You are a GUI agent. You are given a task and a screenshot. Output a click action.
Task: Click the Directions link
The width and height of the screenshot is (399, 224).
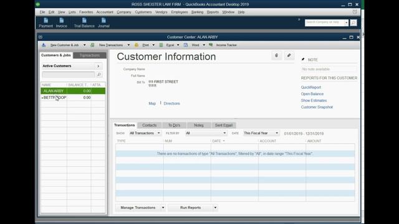coord(172,104)
